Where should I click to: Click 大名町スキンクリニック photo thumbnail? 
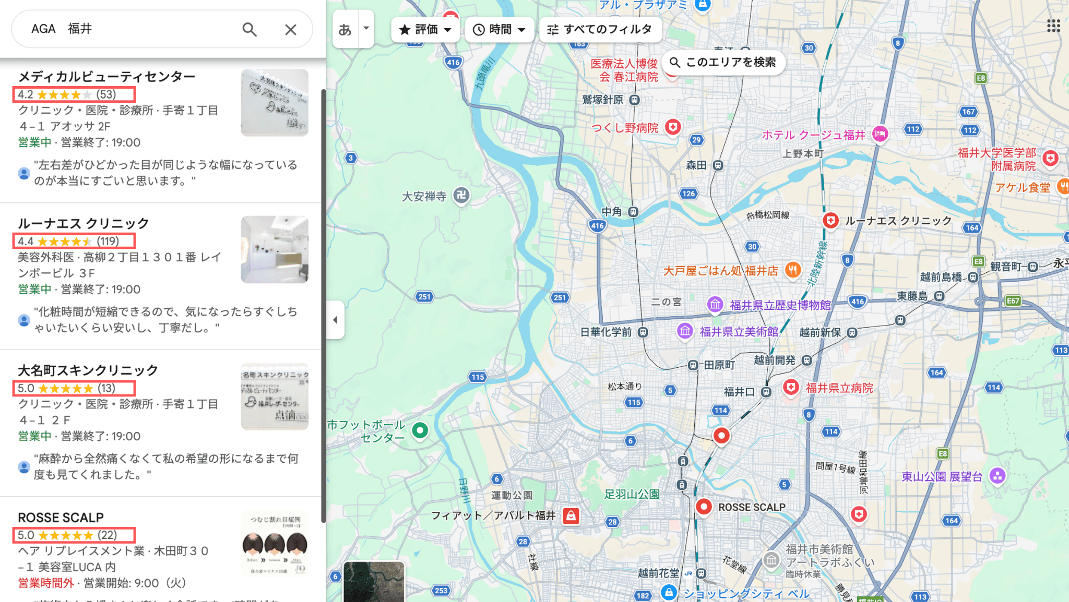(275, 396)
